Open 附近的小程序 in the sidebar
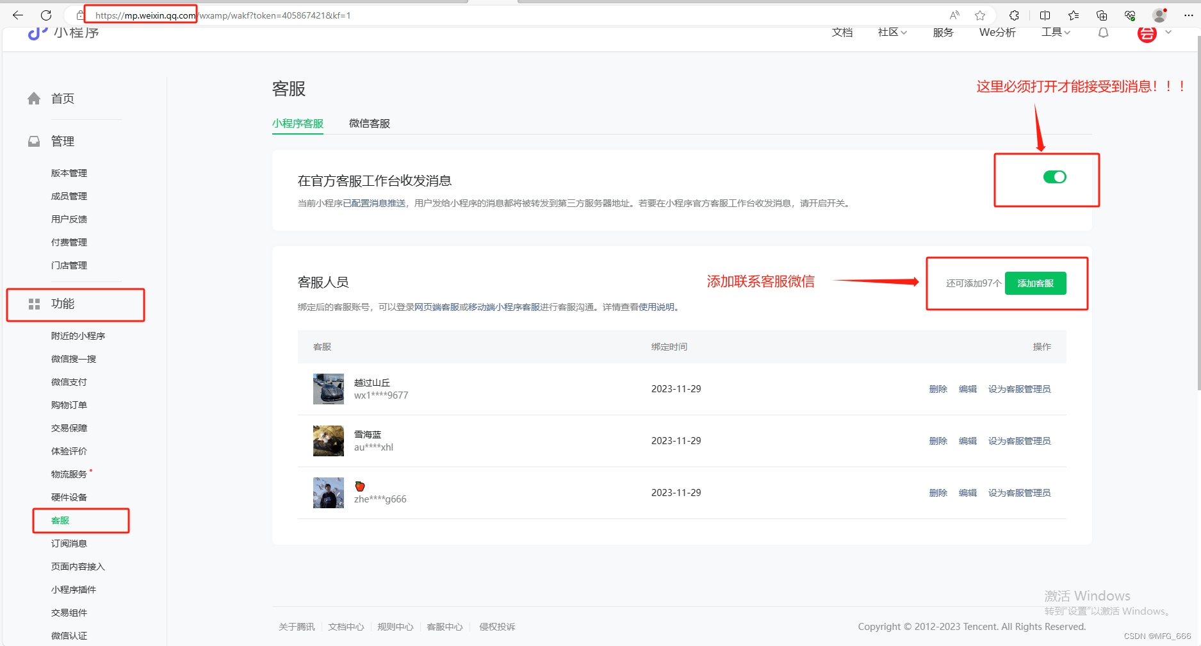 click(78, 336)
